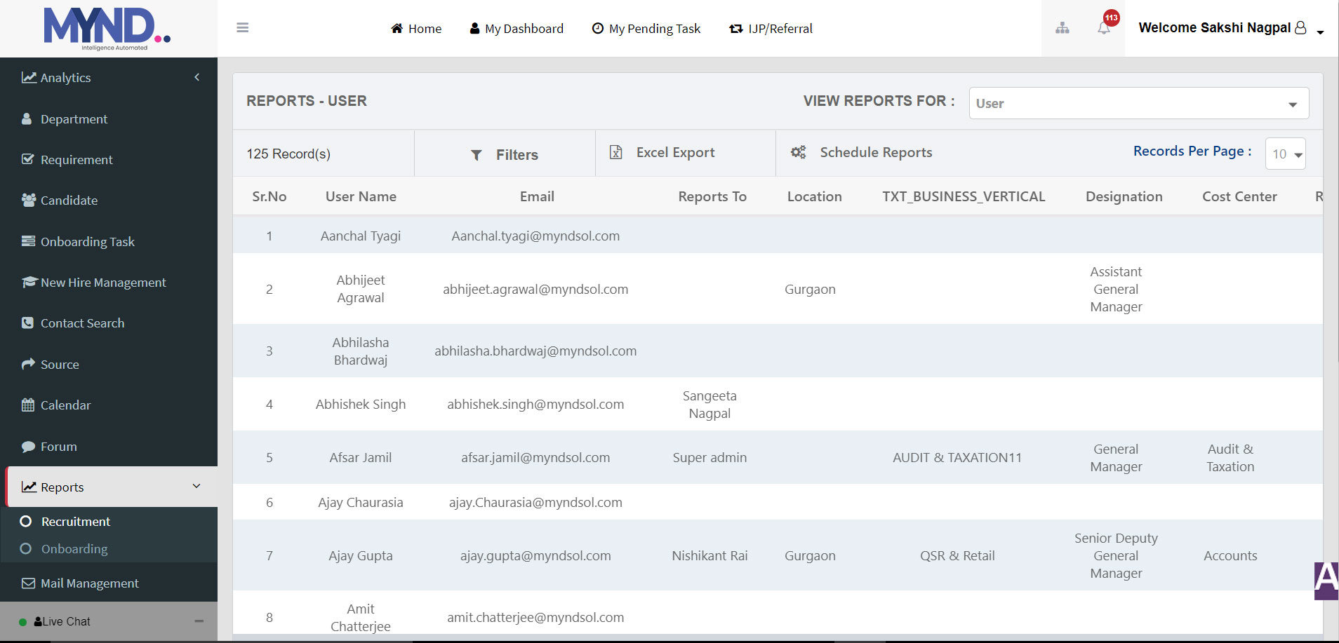Click the gears icon for Schedule Reports

pos(799,152)
